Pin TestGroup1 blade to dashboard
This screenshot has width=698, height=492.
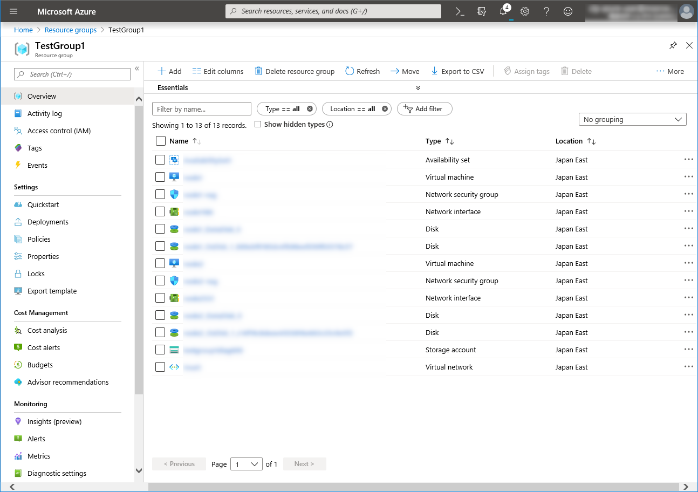[x=673, y=46]
